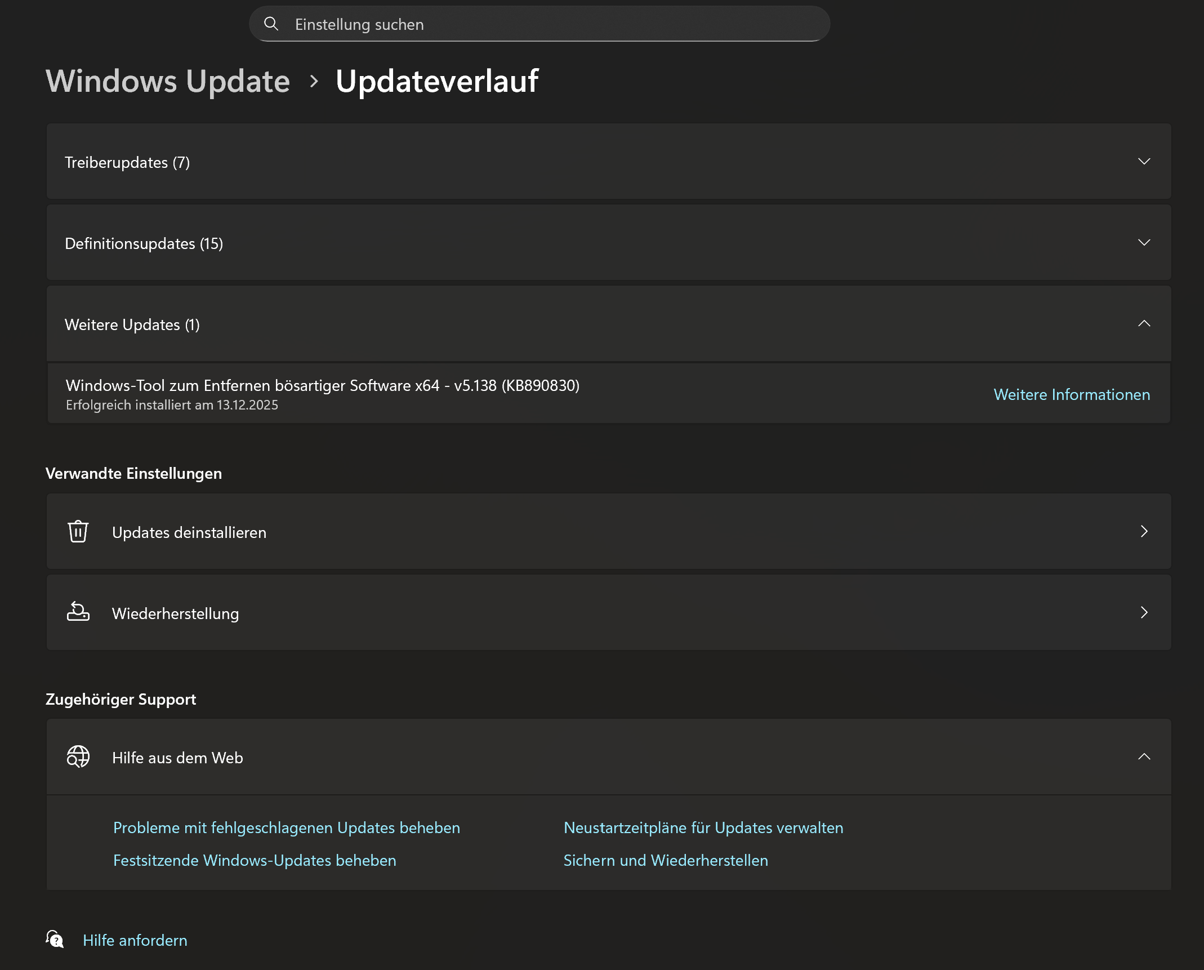Open Sichern und Wiederherstellen link

(x=665, y=860)
